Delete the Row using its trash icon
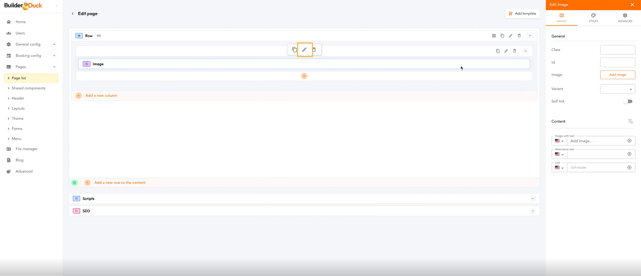 [519, 36]
